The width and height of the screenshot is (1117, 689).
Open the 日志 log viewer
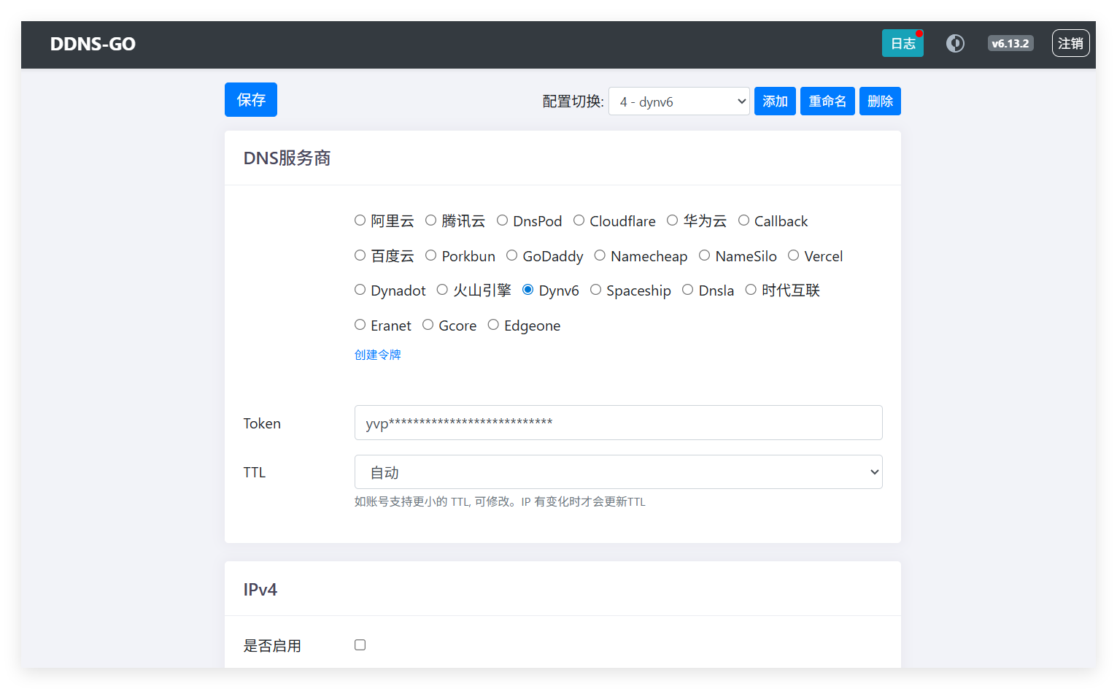coord(903,43)
